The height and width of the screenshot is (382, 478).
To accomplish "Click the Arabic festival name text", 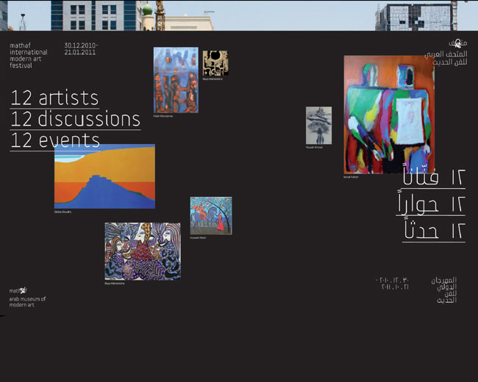I will point(444,290).
